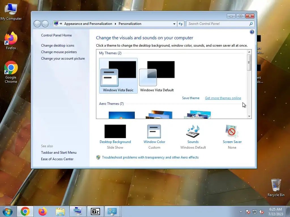This screenshot has height=217, width=290.
Task: Click the Screen Saver text link
Action: 232,142
